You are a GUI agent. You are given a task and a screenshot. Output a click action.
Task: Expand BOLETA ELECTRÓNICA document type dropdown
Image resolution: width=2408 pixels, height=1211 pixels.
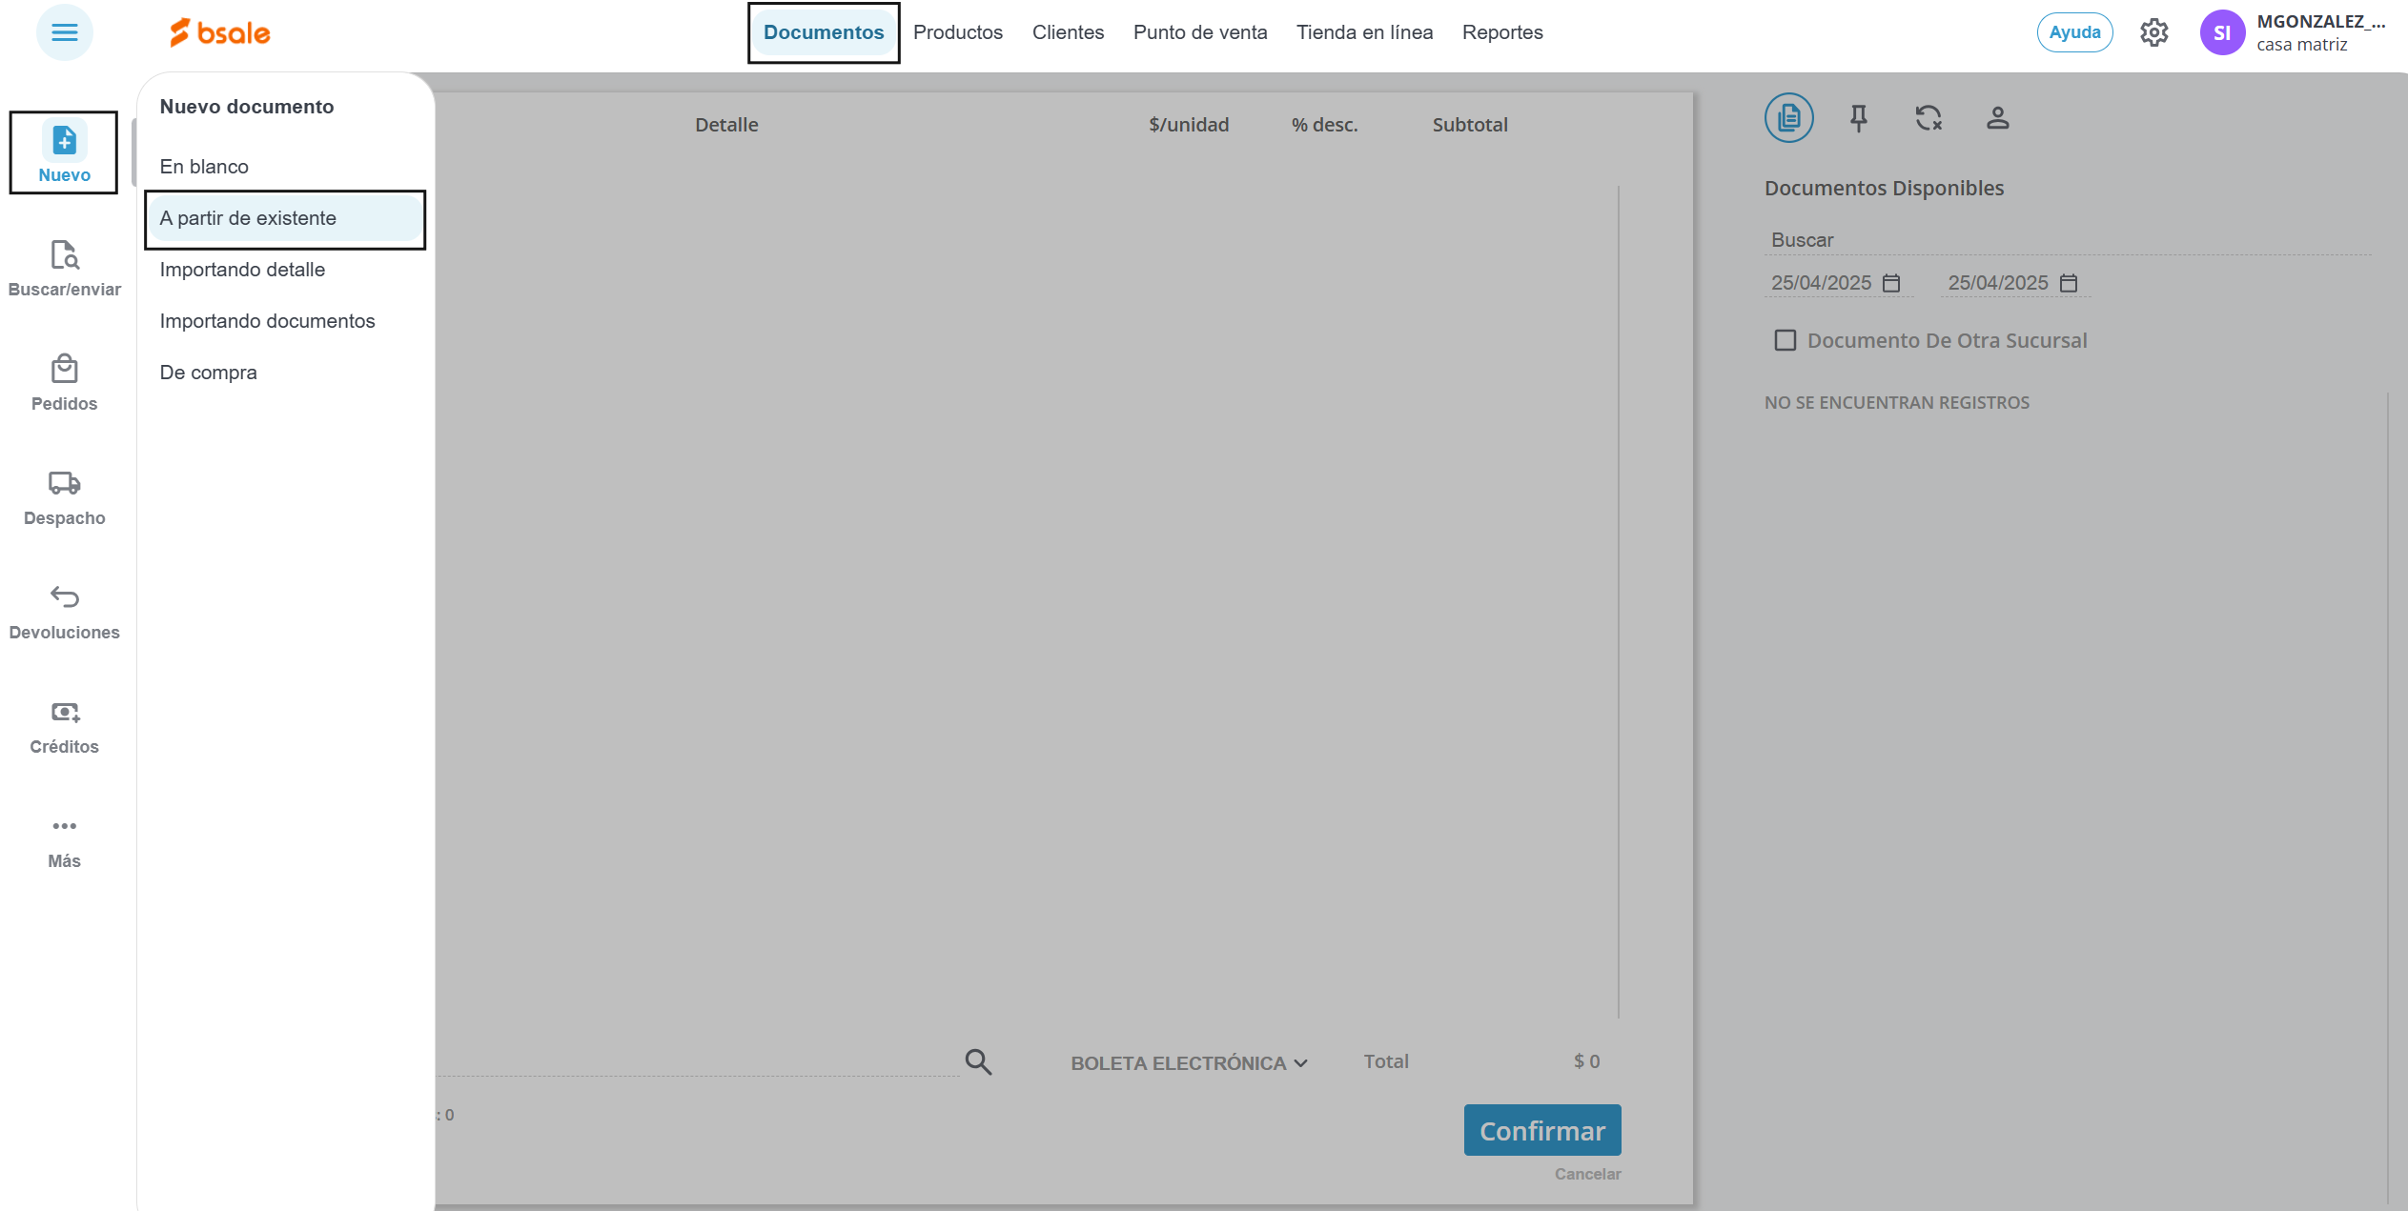pyautogui.click(x=1188, y=1062)
